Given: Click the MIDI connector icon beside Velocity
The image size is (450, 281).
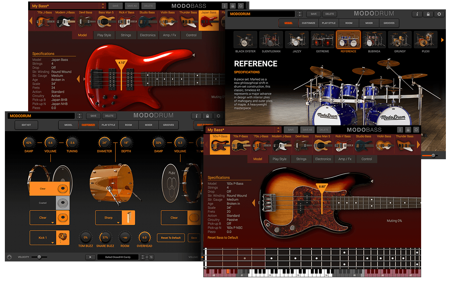Looking at the screenshot, I should tap(10, 257).
